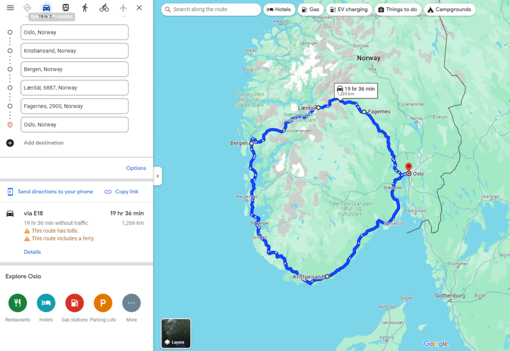
Task: Click the Fagernes waypoint marker on the map
Action: tap(364, 112)
